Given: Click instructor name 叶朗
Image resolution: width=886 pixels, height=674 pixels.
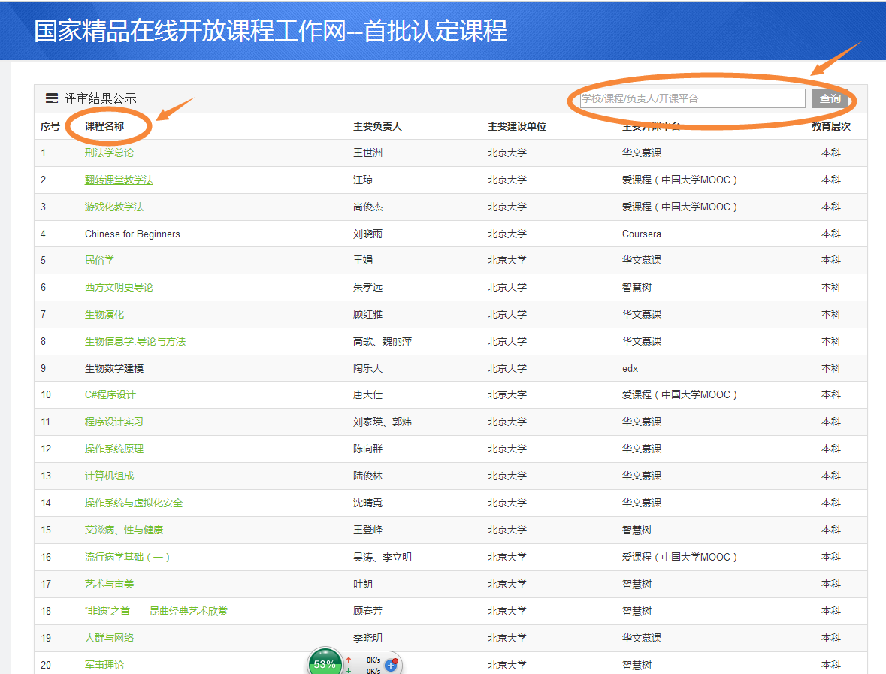Looking at the screenshot, I should pyautogui.click(x=363, y=584).
